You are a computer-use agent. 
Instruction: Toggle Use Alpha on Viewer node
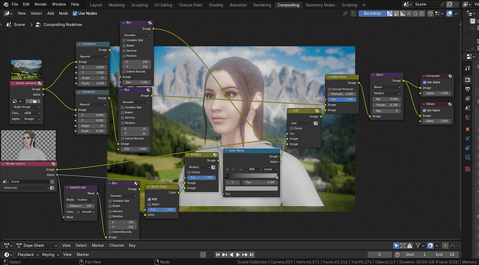coord(424,110)
